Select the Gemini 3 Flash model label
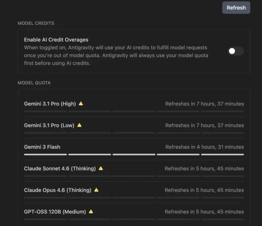The height and width of the screenshot is (226, 262). click(42, 147)
